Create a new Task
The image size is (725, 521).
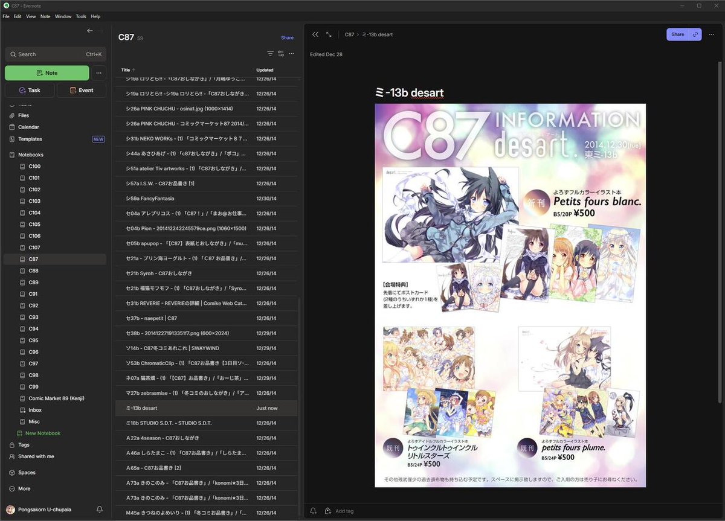[30, 90]
